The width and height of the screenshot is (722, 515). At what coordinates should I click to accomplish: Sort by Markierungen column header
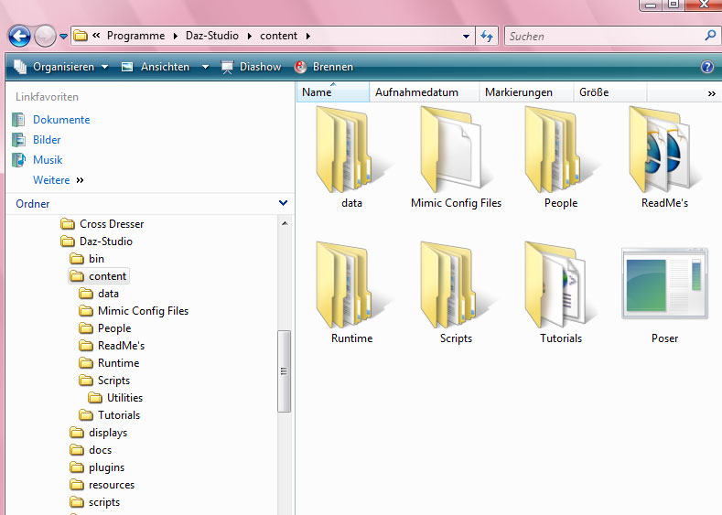click(526, 92)
